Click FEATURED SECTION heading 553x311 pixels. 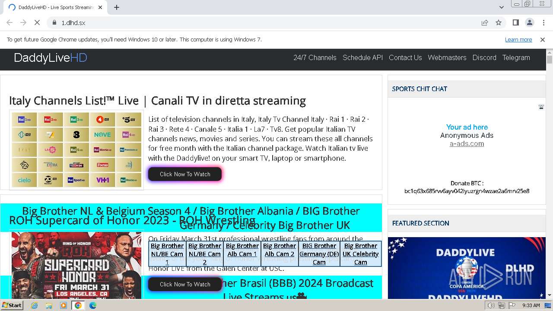(421, 223)
